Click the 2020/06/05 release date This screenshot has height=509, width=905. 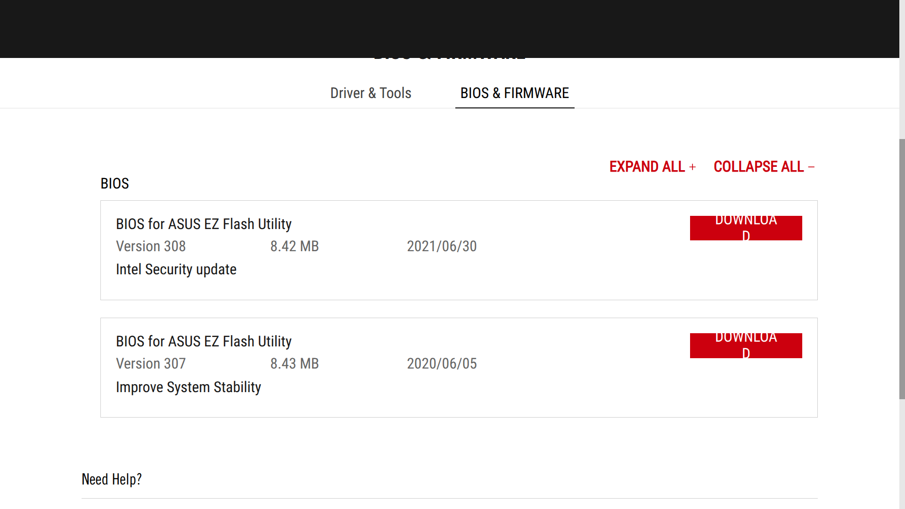point(442,363)
